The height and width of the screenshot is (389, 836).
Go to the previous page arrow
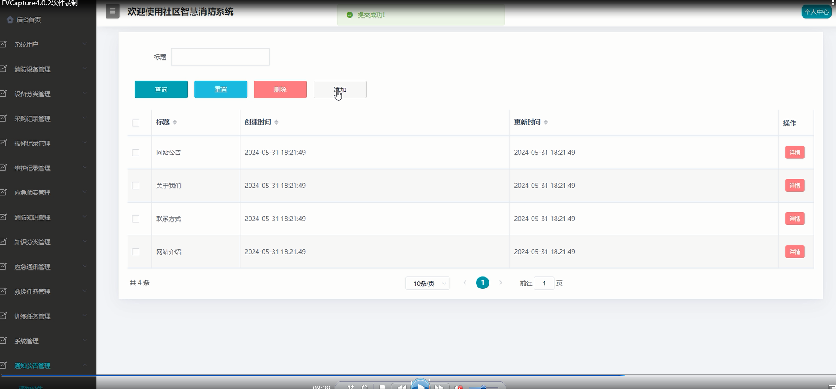pos(465,283)
